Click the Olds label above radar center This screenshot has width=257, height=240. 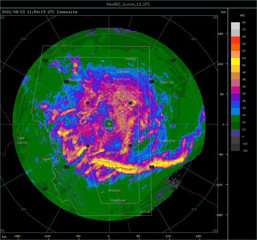pyautogui.click(x=109, y=119)
